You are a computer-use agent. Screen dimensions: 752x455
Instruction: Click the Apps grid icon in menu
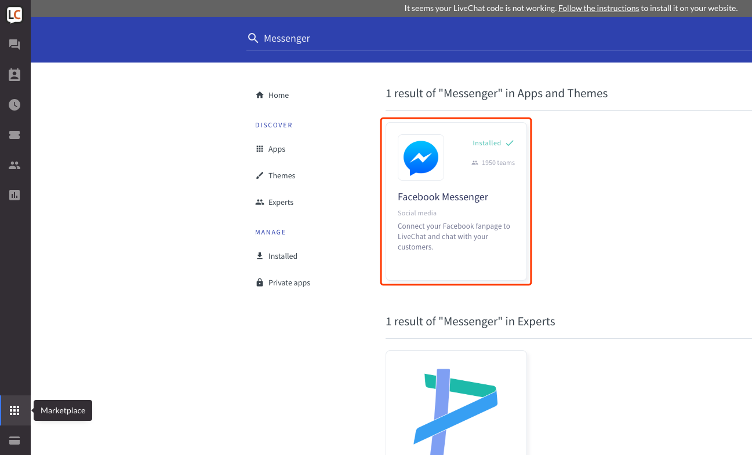coord(260,149)
